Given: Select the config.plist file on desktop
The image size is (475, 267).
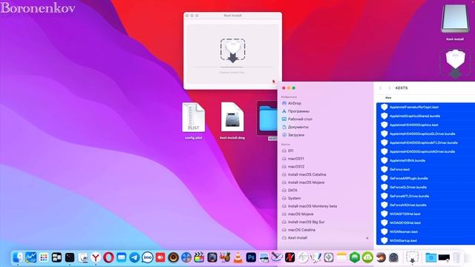Looking at the screenshot, I should (x=194, y=120).
